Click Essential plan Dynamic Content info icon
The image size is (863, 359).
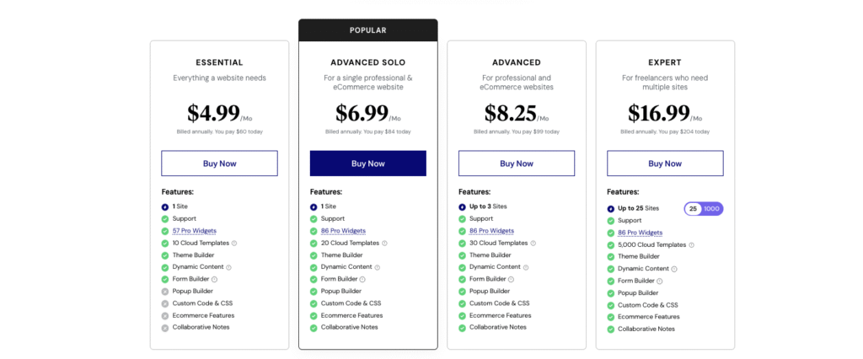[x=228, y=267]
